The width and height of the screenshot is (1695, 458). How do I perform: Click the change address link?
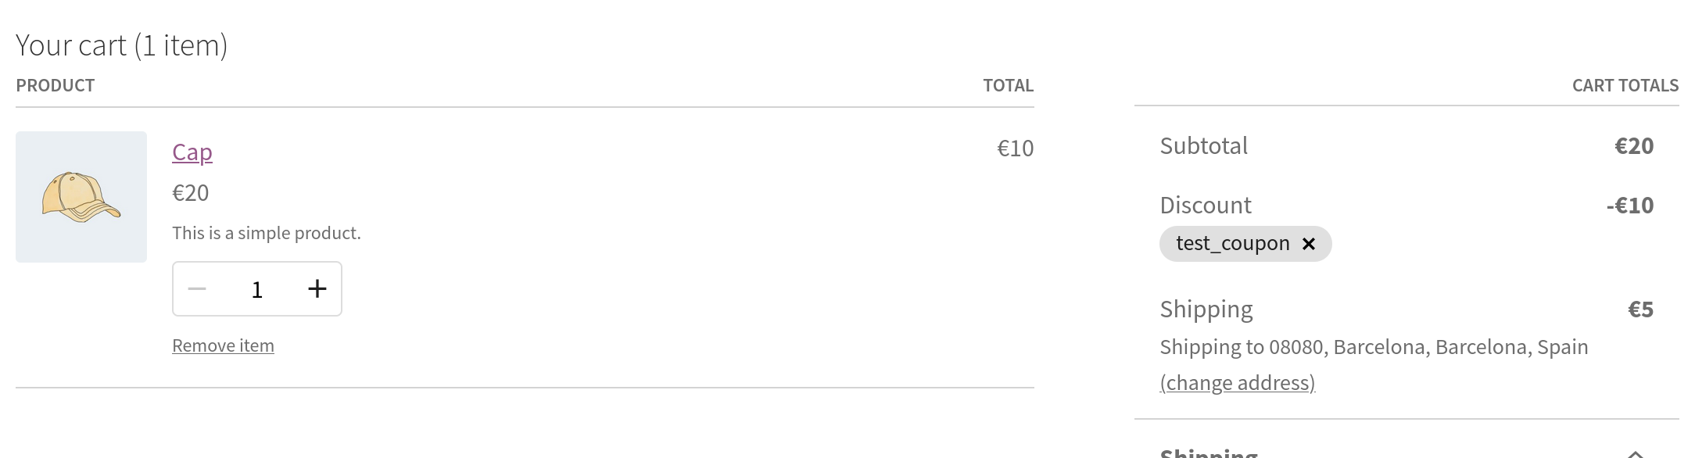1237,382
